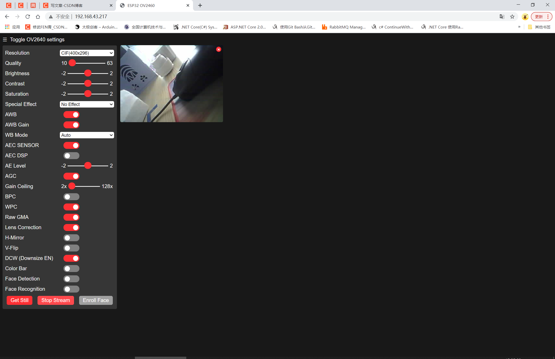Expand the Special Effect dropdown
The width and height of the screenshot is (555, 359).
(x=87, y=104)
